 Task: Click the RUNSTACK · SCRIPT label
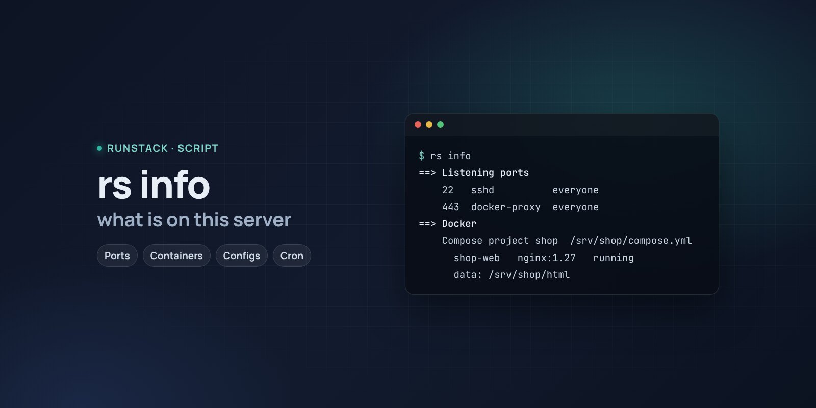point(163,148)
